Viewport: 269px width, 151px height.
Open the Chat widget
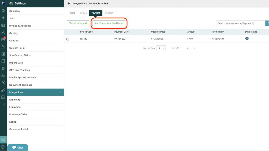click(x=18, y=147)
